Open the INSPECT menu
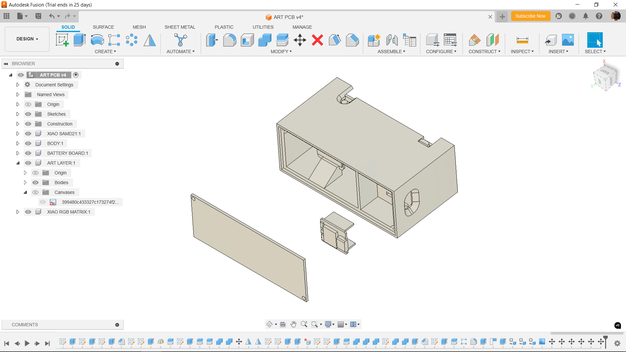The image size is (626, 352). [522, 51]
